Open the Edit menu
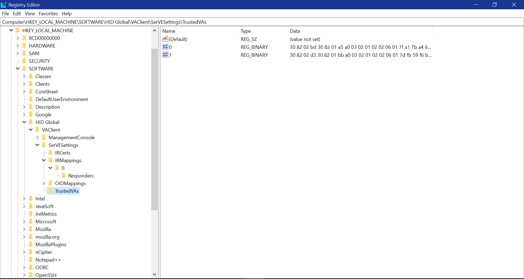 pyautogui.click(x=17, y=14)
